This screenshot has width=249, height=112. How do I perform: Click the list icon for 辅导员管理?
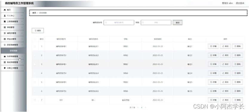(5, 33)
